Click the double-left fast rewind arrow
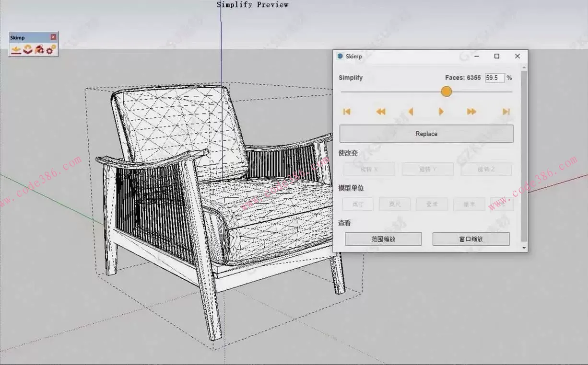This screenshot has width=588, height=365. (380, 112)
